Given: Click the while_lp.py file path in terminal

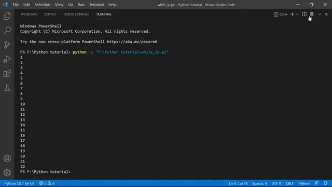Looking at the screenshot, I should [x=132, y=52].
